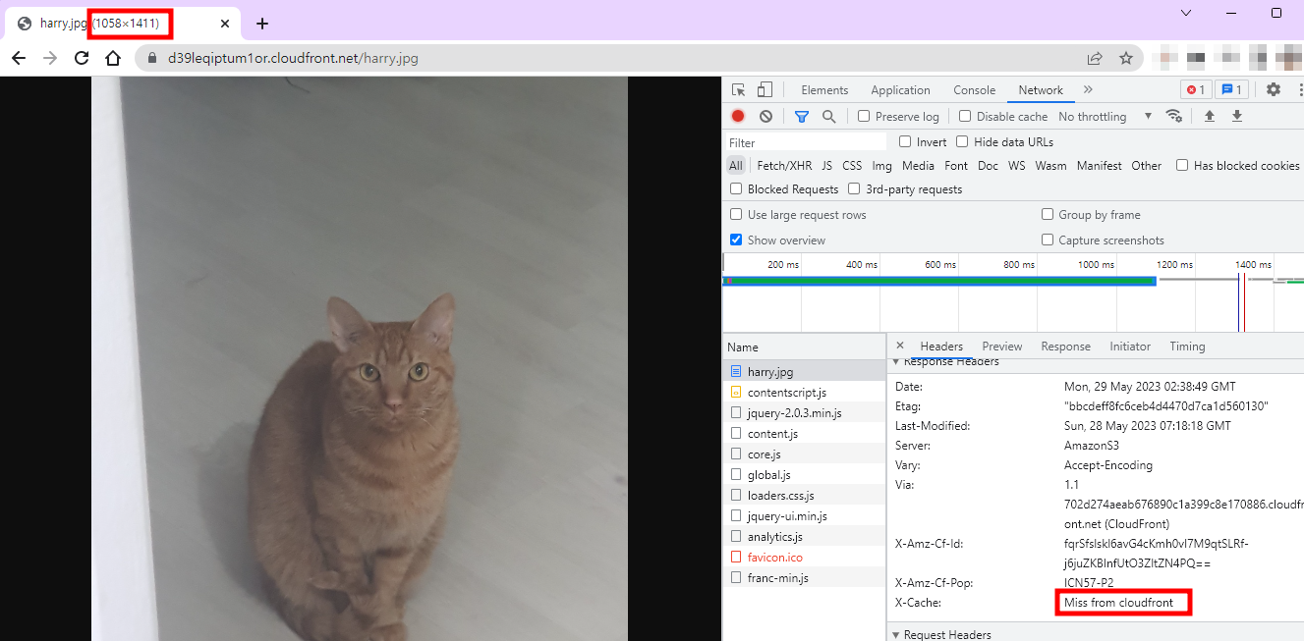
Task: Show more DevTools tabs chevron
Action: 1088,89
